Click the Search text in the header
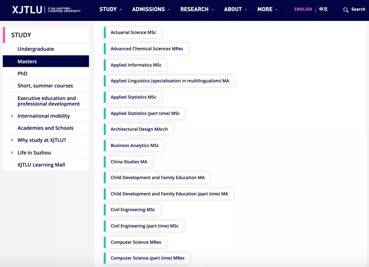 point(358,10)
